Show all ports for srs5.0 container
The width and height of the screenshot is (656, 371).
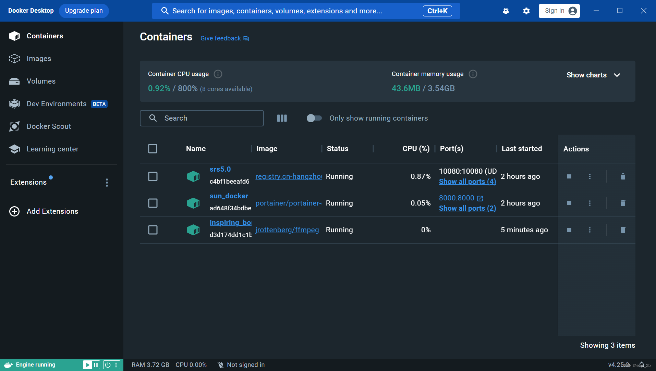click(467, 182)
